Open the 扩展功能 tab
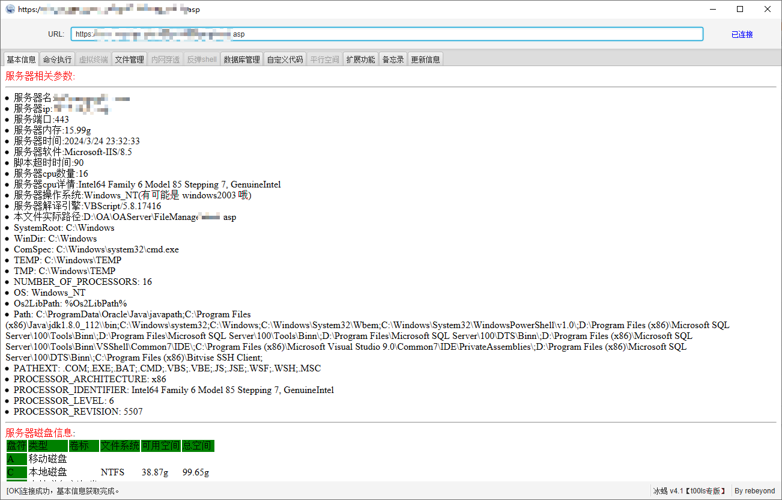The image size is (782, 500). click(x=360, y=59)
